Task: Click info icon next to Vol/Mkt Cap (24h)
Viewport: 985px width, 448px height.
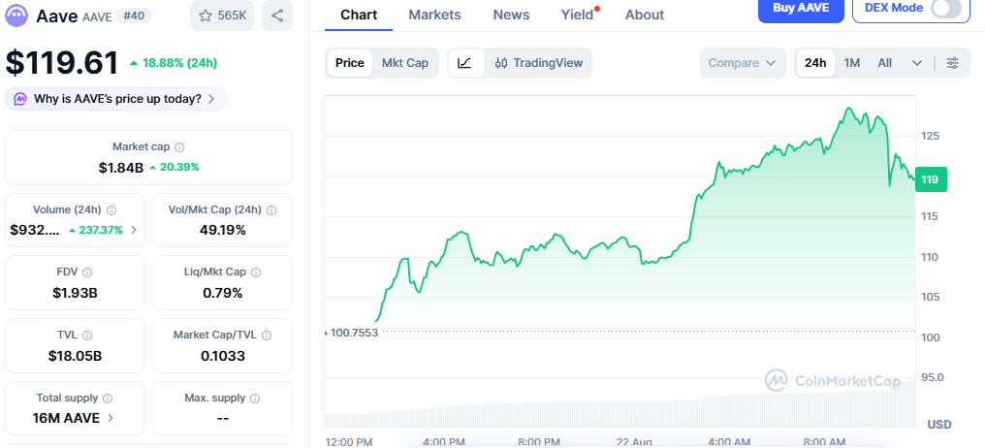Action: pos(272,210)
